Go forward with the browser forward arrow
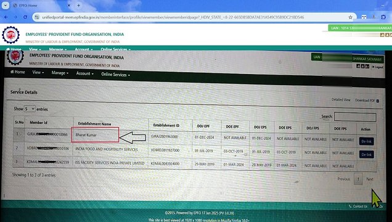 click(15, 17)
